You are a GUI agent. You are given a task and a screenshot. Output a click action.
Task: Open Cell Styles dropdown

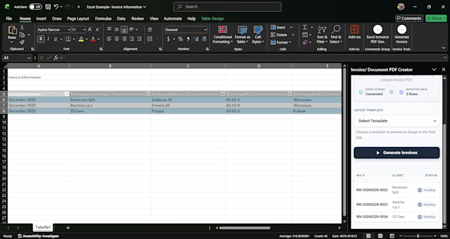click(x=258, y=34)
